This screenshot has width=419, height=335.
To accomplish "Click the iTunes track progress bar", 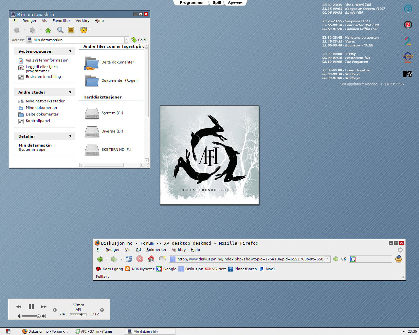I will [78, 314].
